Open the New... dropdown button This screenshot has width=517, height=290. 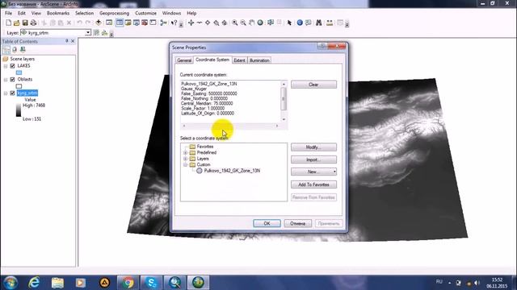(x=313, y=172)
